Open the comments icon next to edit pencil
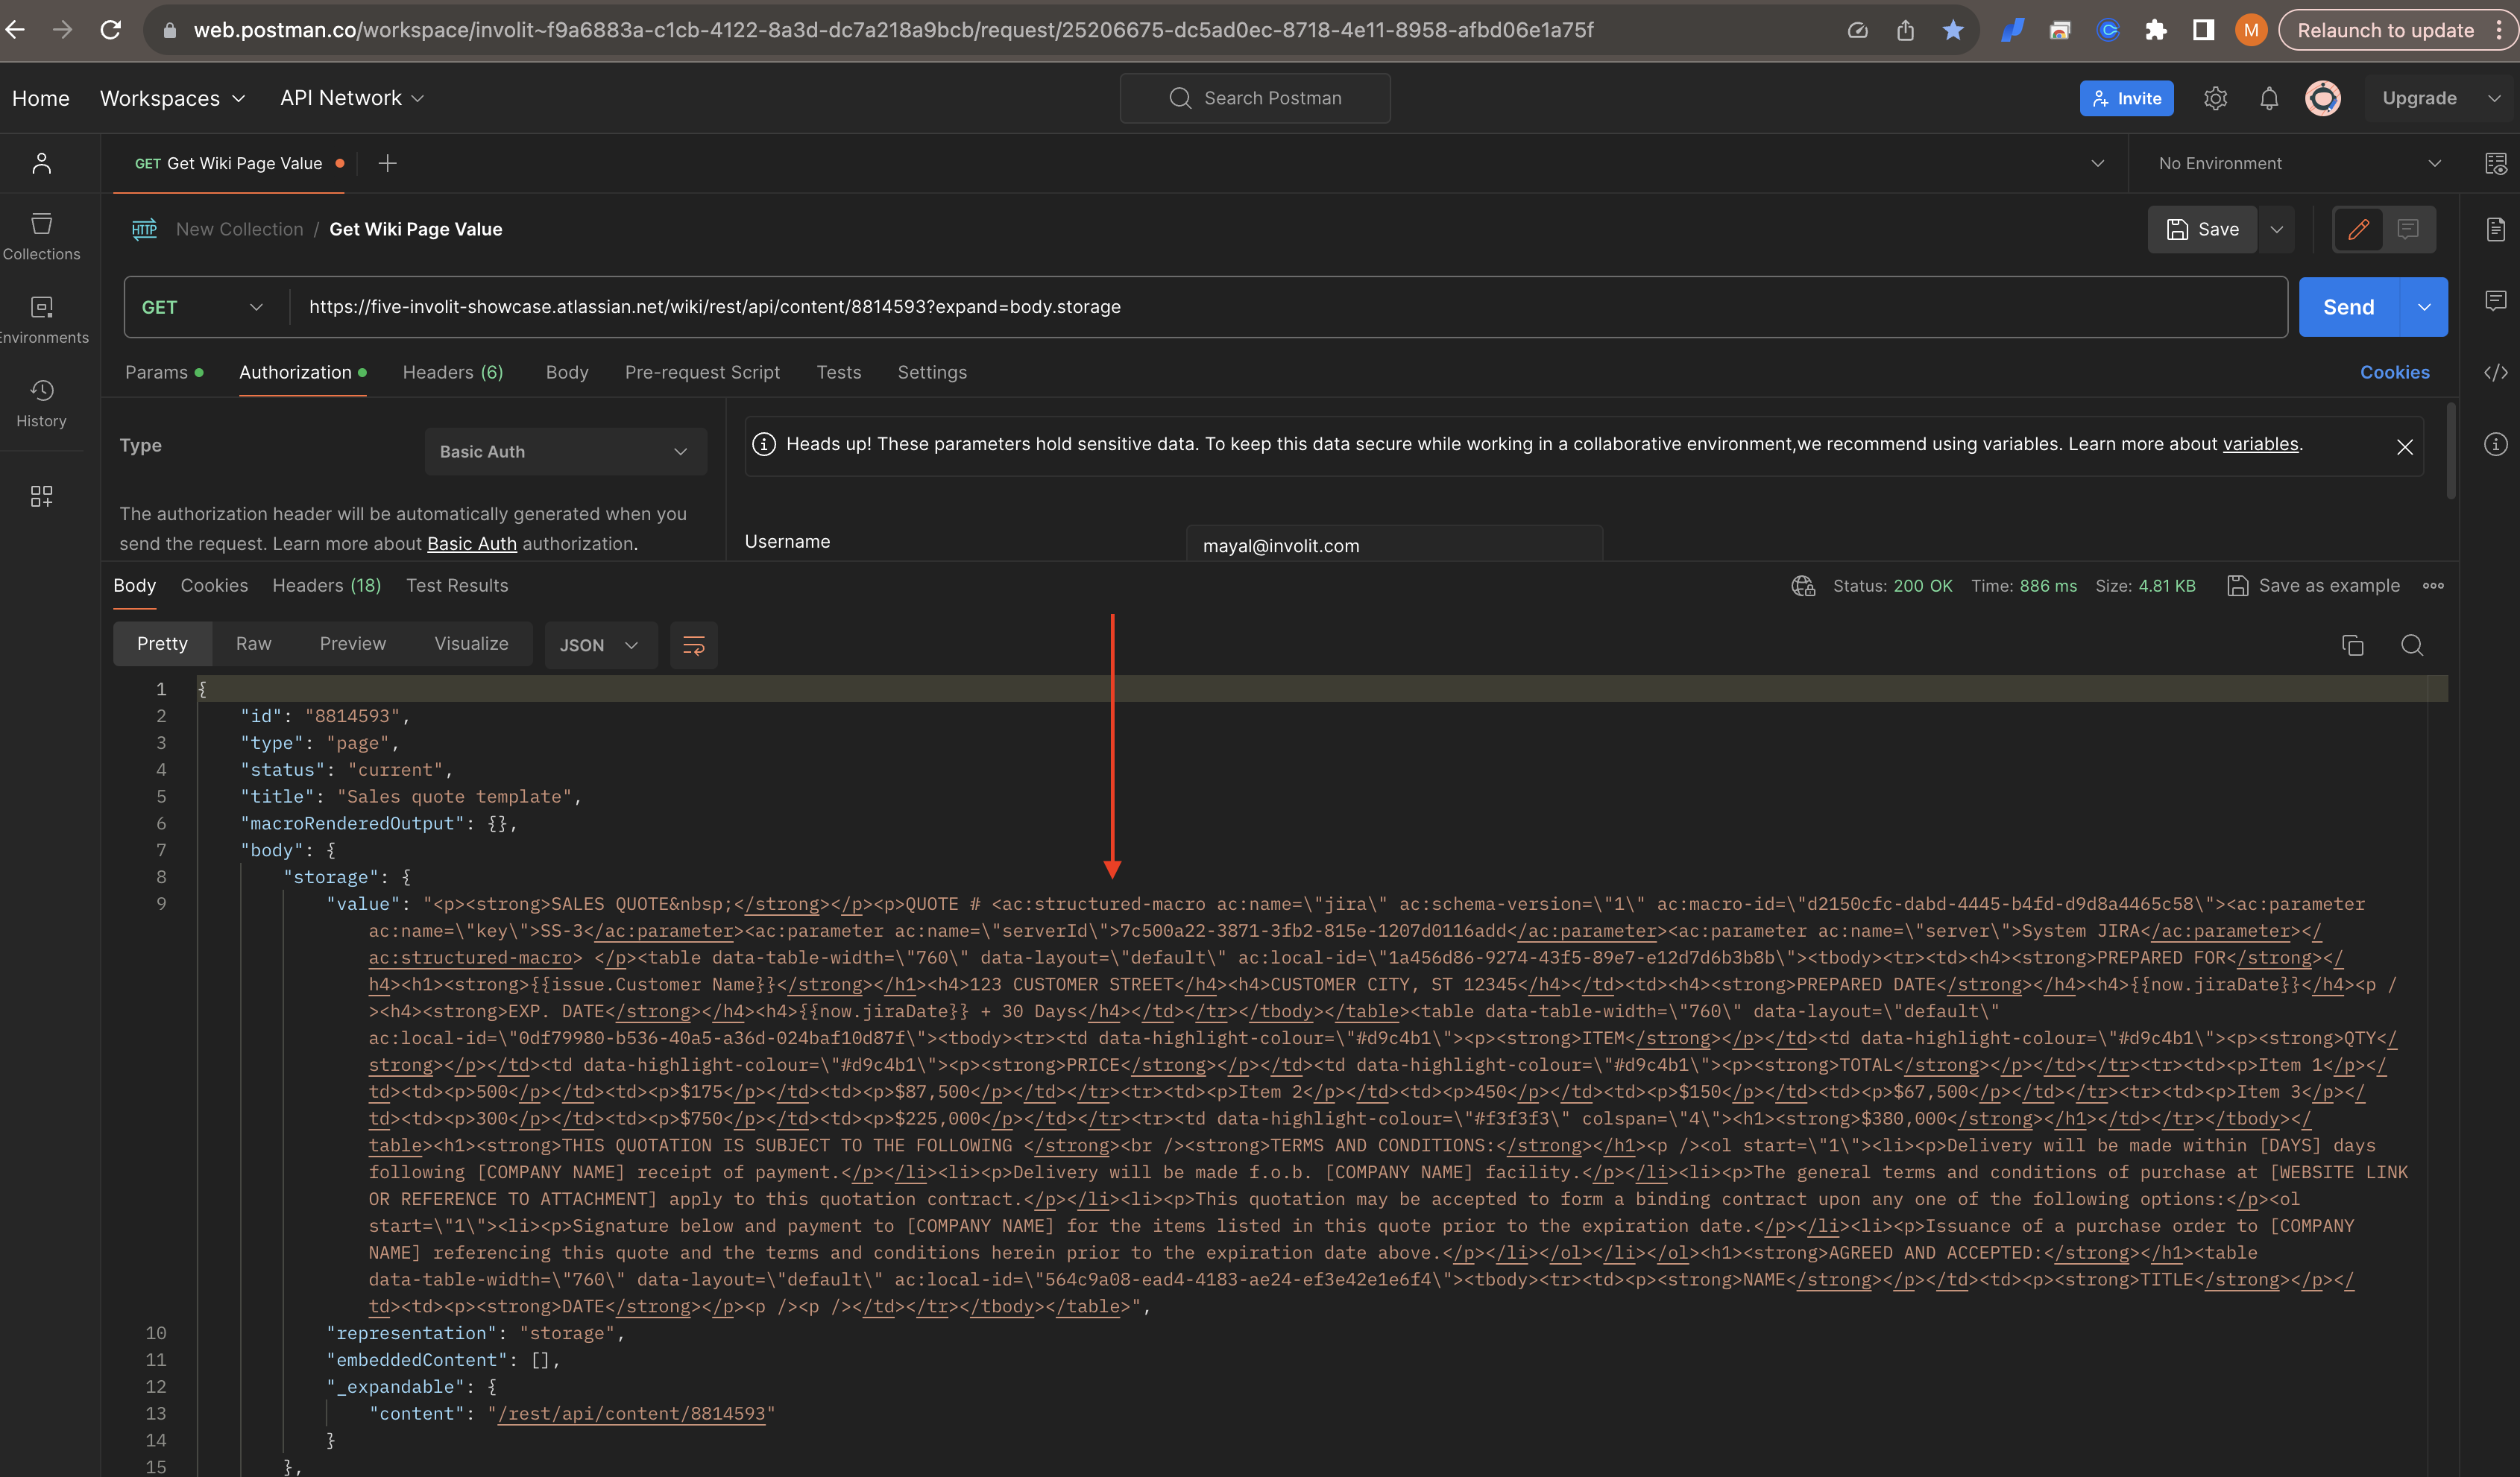 pos(2408,229)
